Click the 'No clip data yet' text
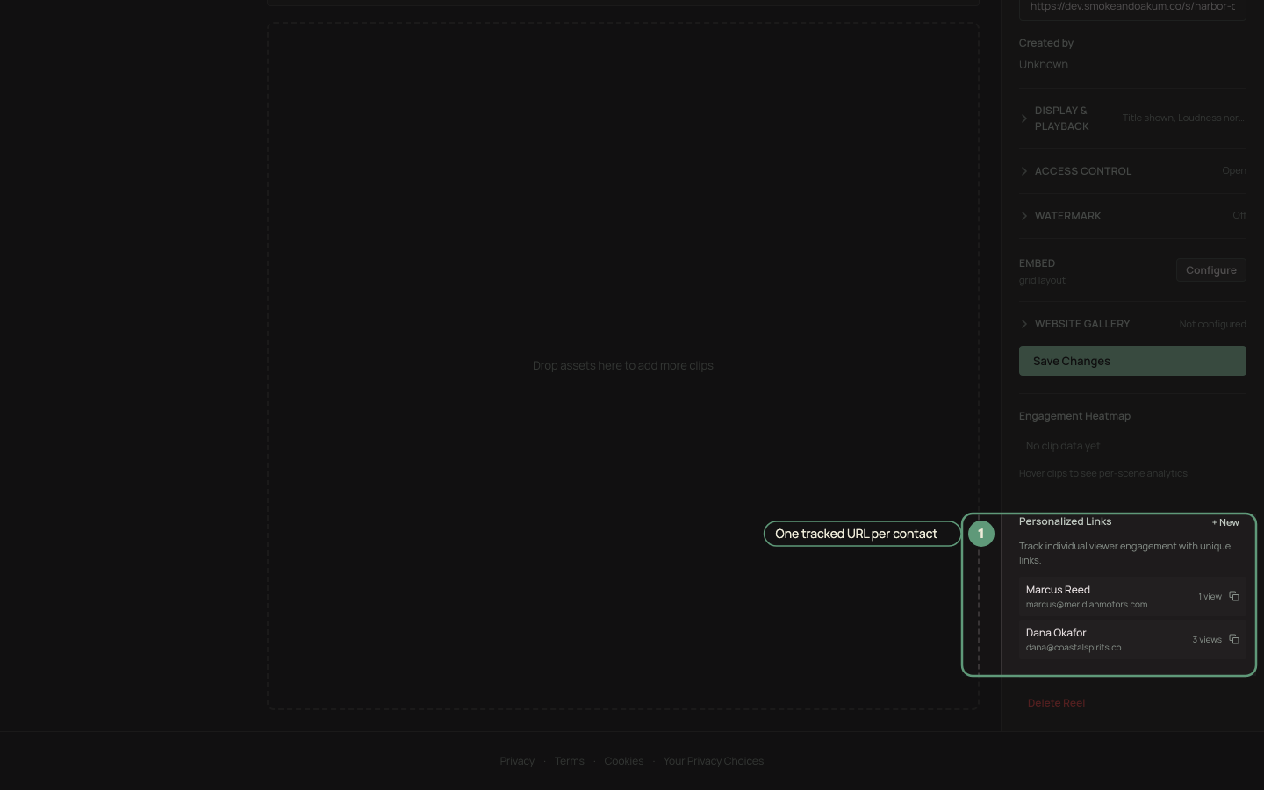1264x790 pixels. (x=1063, y=446)
